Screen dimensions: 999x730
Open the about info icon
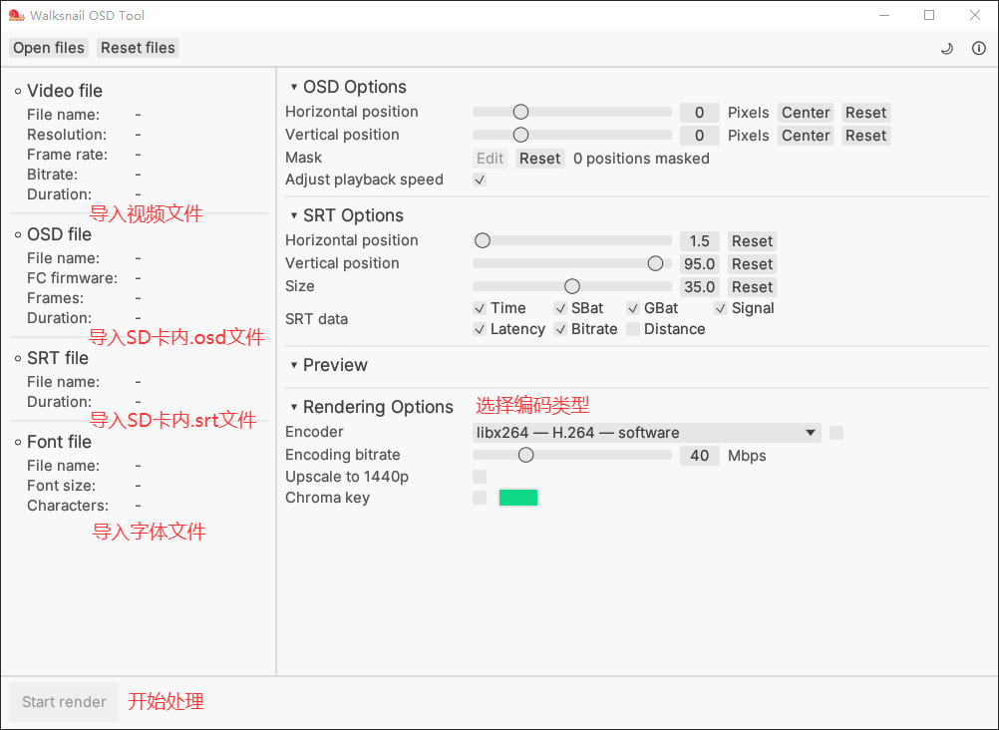click(979, 48)
